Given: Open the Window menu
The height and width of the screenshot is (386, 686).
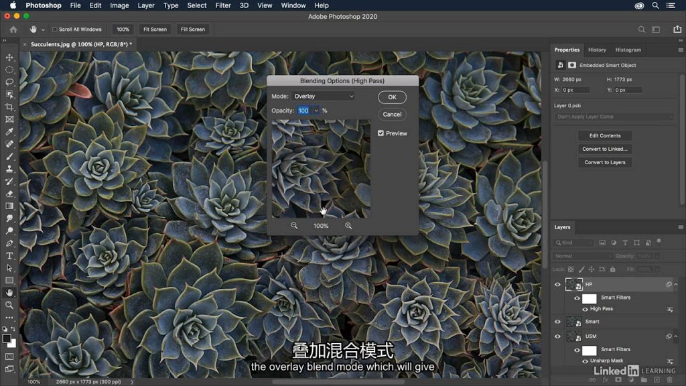Looking at the screenshot, I should [293, 5].
